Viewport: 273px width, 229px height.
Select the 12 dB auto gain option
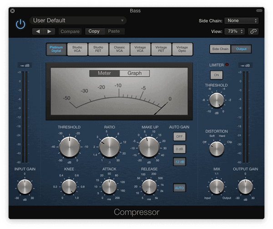179,161
